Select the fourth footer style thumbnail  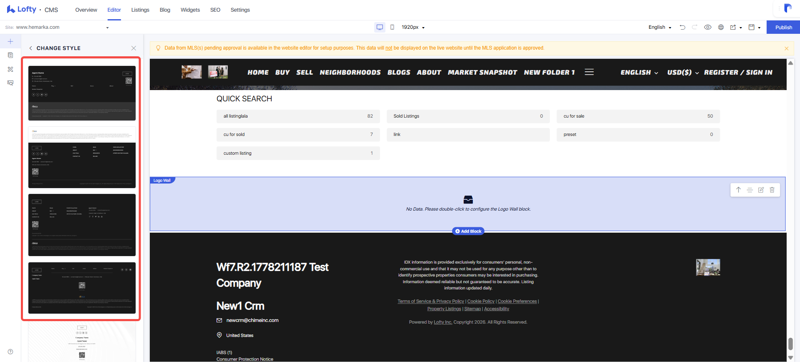coord(82,288)
